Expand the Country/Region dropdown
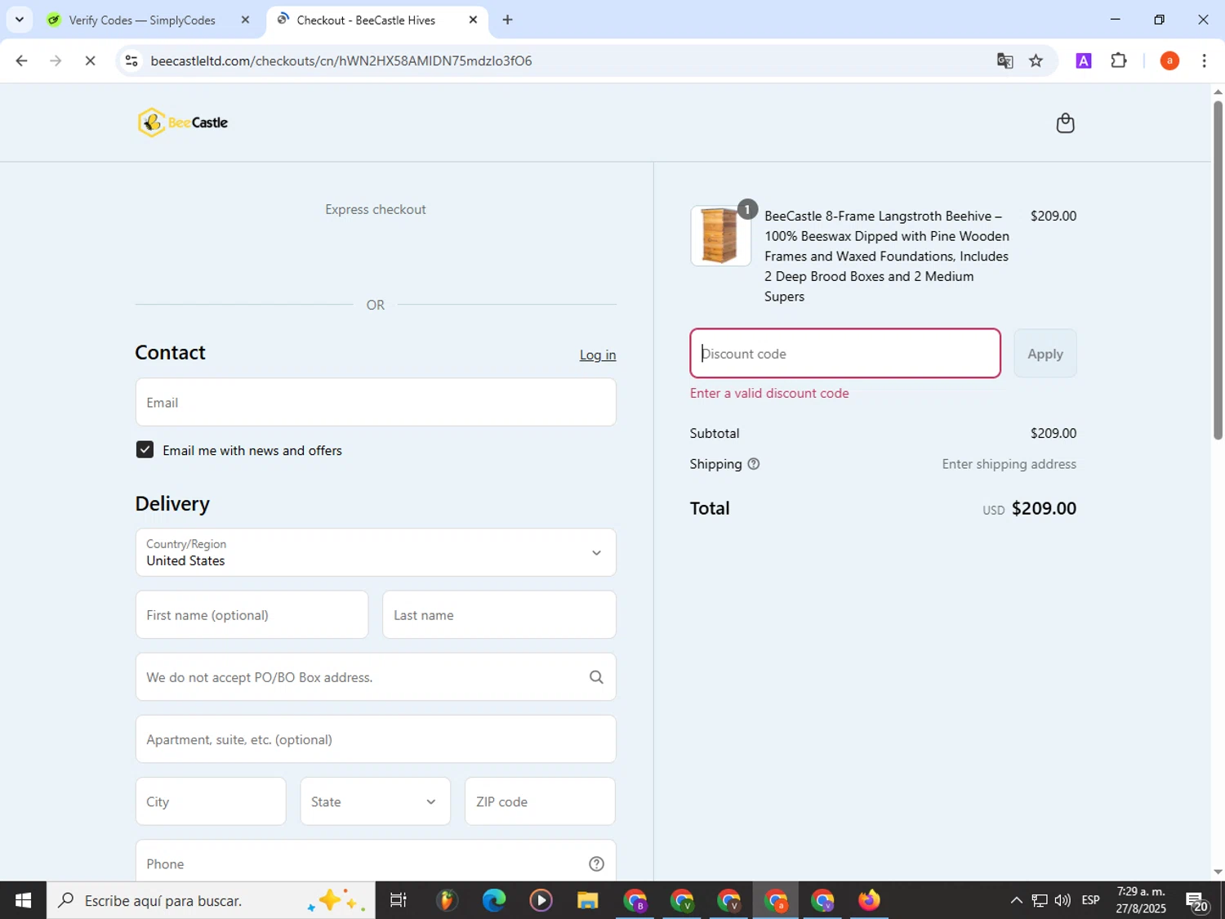This screenshot has width=1225, height=919. tap(376, 552)
